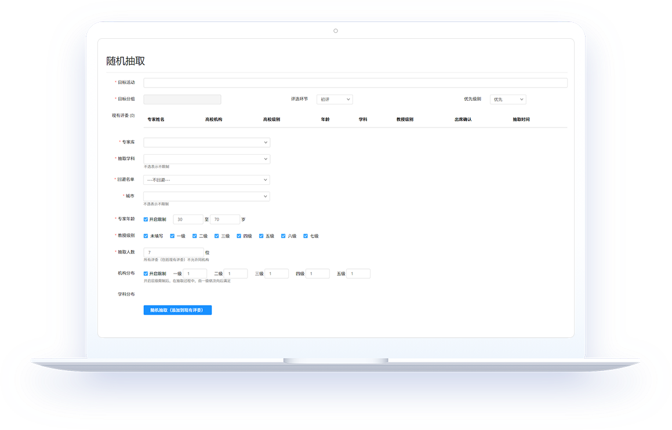Open the 回避名单 dropdown
The image size is (672, 430).
click(x=206, y=180)
